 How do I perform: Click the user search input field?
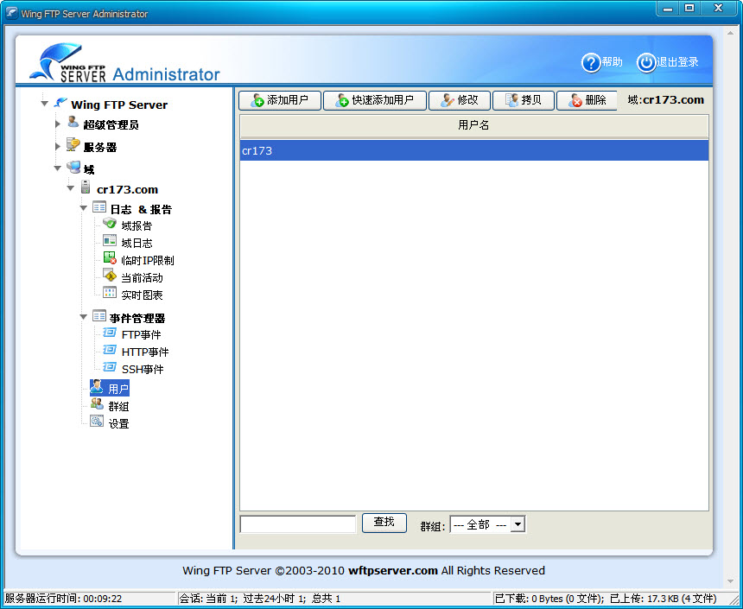(x=297, y=524)
